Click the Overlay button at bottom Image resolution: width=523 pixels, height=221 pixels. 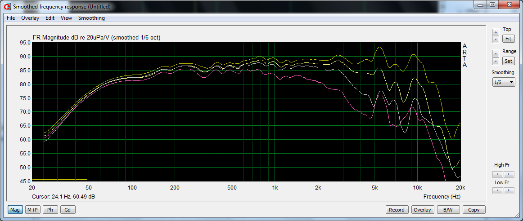click(423, 210)
